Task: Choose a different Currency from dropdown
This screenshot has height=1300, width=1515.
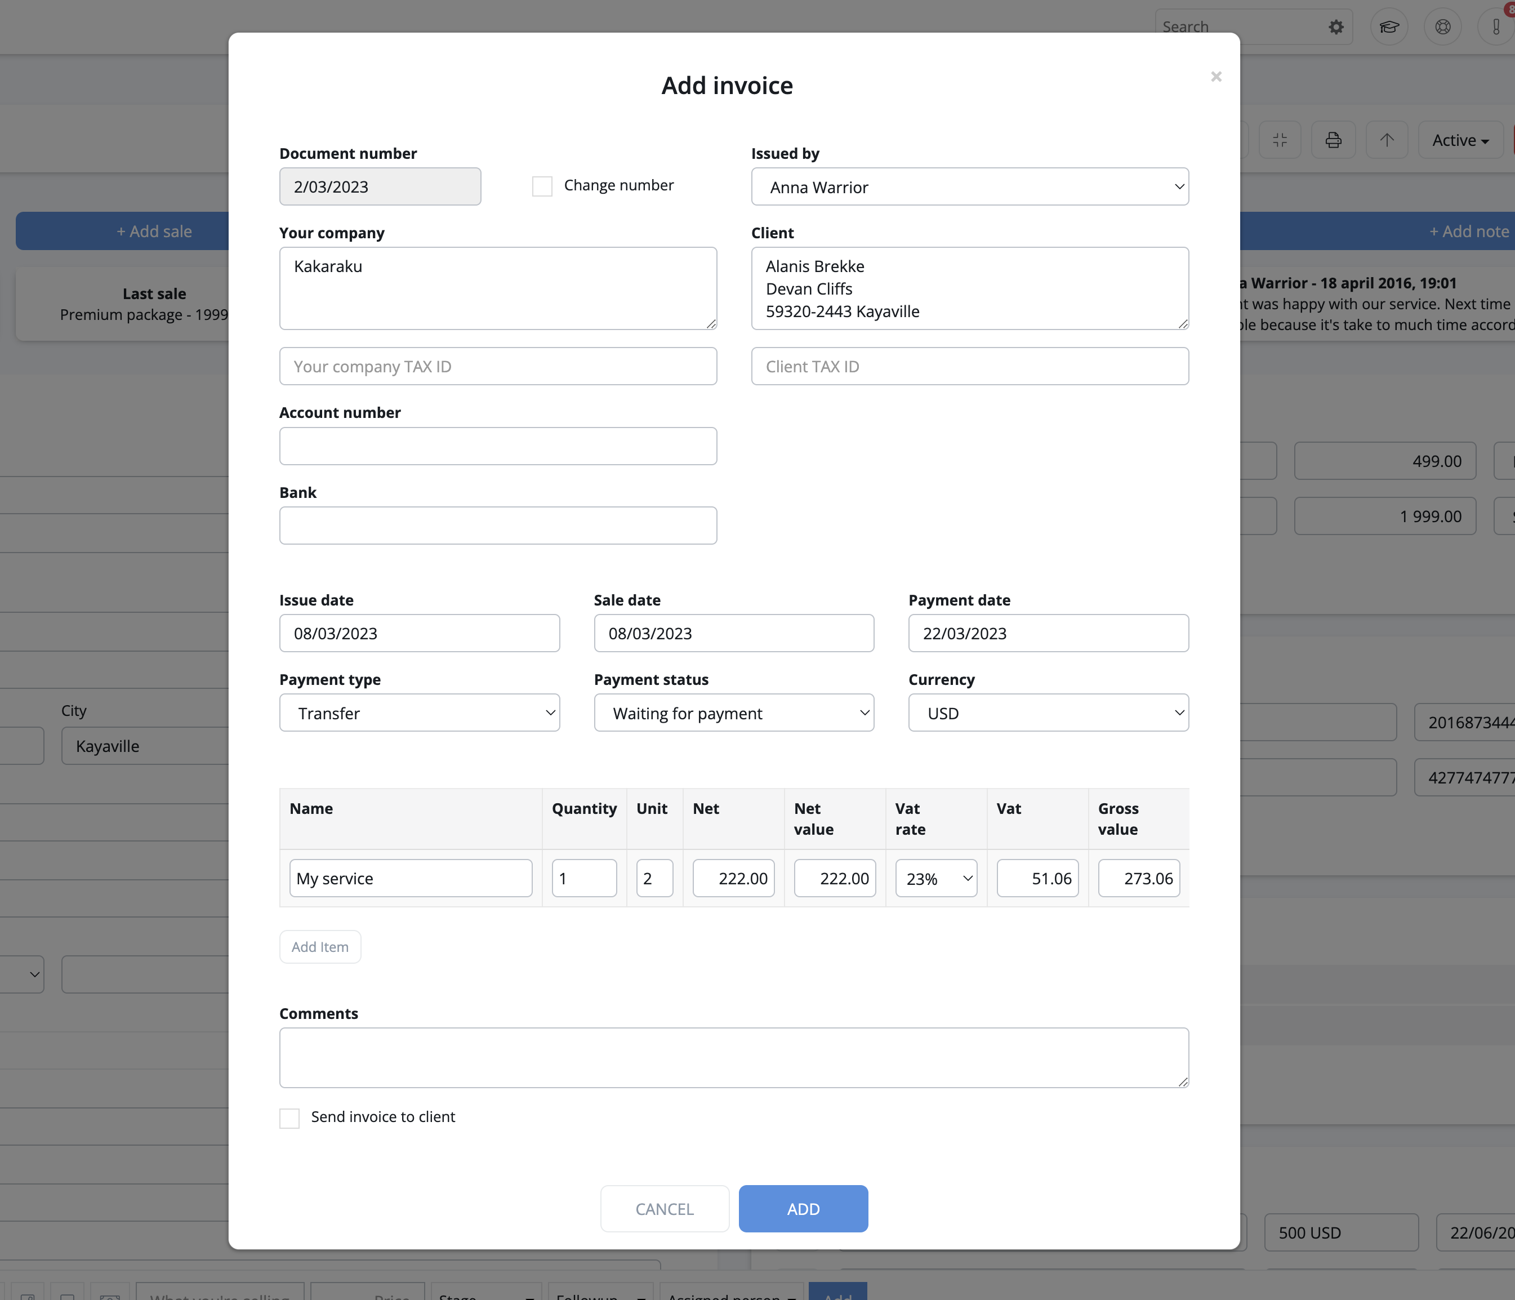Action: (1048, 713)
